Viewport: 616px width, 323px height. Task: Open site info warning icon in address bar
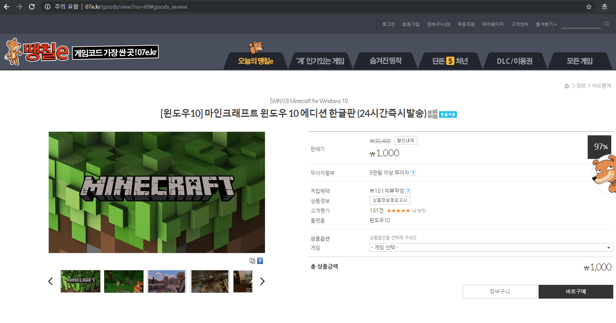[48, 7]
